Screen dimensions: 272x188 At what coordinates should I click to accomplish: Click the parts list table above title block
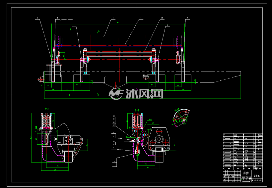(x=242, y=152)
